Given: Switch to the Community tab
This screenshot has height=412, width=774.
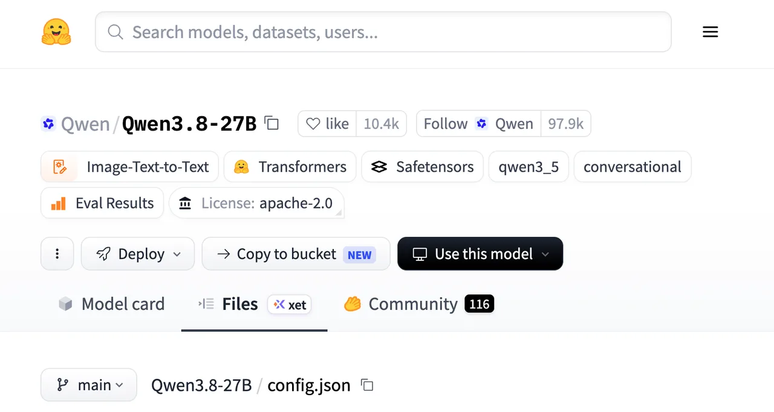Looking at the screenshot, I should tap(419, 304).
